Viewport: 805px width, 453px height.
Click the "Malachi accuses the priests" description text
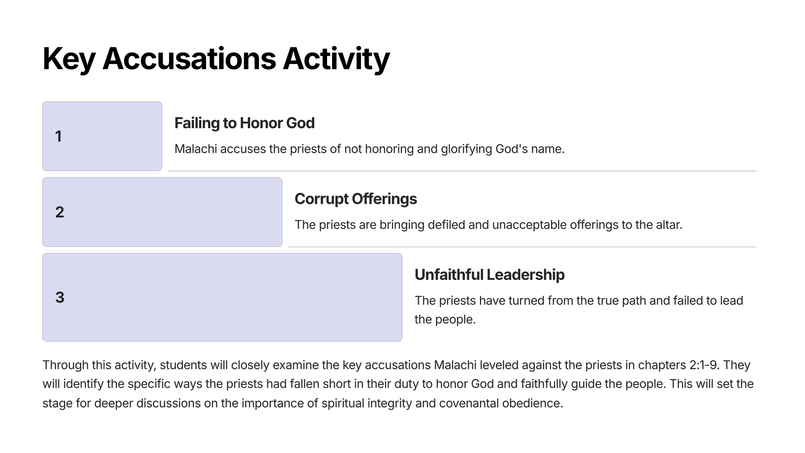click(369, 149)
